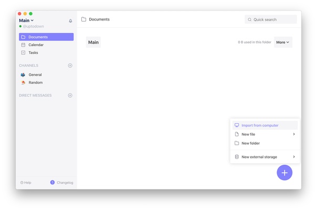The height and width of the screenshot is (210, 317).
Task: Maximize the window with green button
Action: [x=31, y=14]
